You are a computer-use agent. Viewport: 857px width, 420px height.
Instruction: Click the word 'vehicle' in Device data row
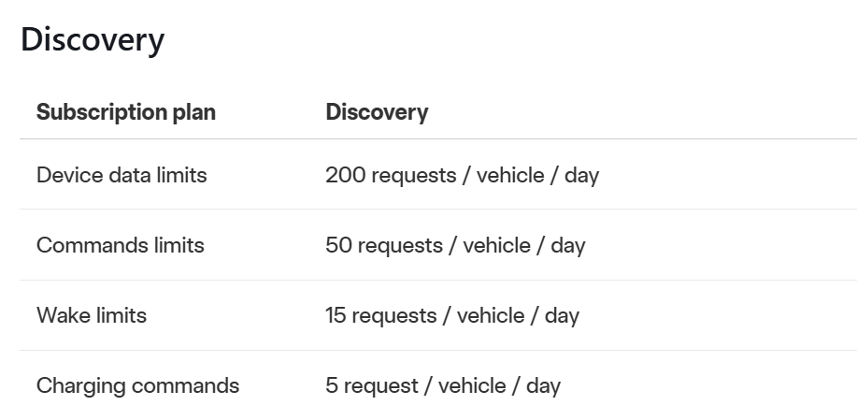point(510,175)
